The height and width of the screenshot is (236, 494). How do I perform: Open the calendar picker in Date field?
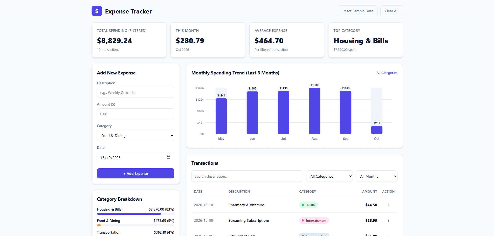point(168,157)
